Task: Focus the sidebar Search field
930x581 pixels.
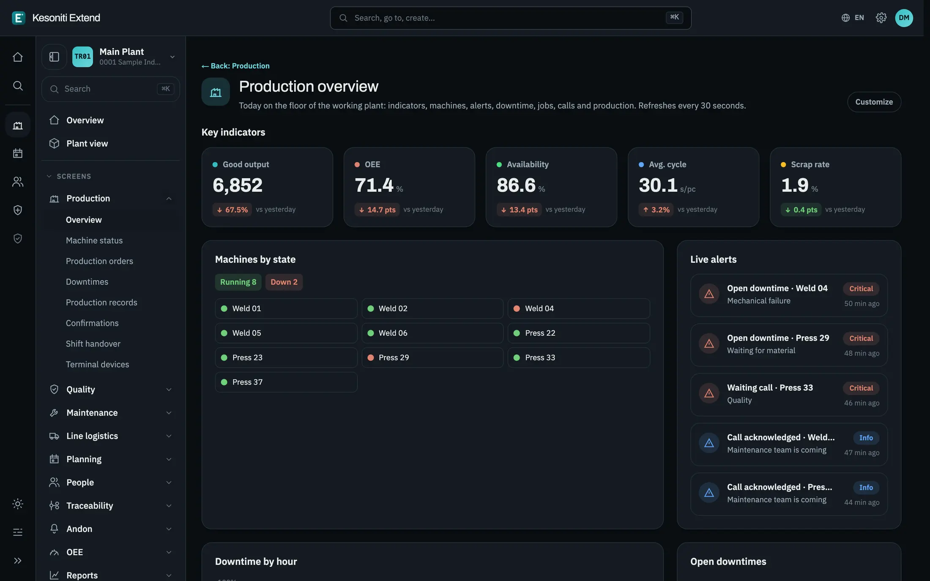Action: (x=110, y=89)
